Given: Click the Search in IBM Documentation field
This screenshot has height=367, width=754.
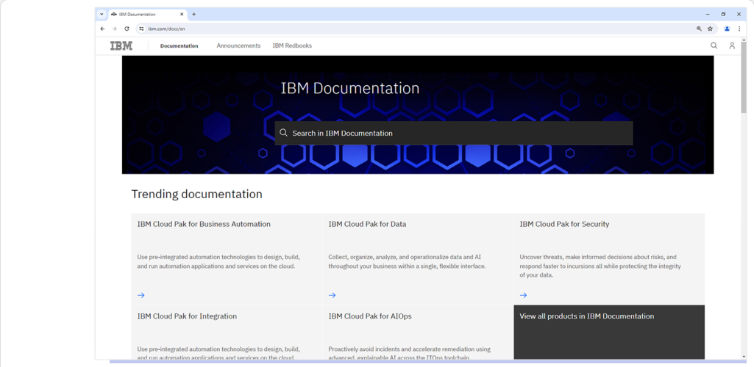Looking at the screenshot, I should [453, 133].
